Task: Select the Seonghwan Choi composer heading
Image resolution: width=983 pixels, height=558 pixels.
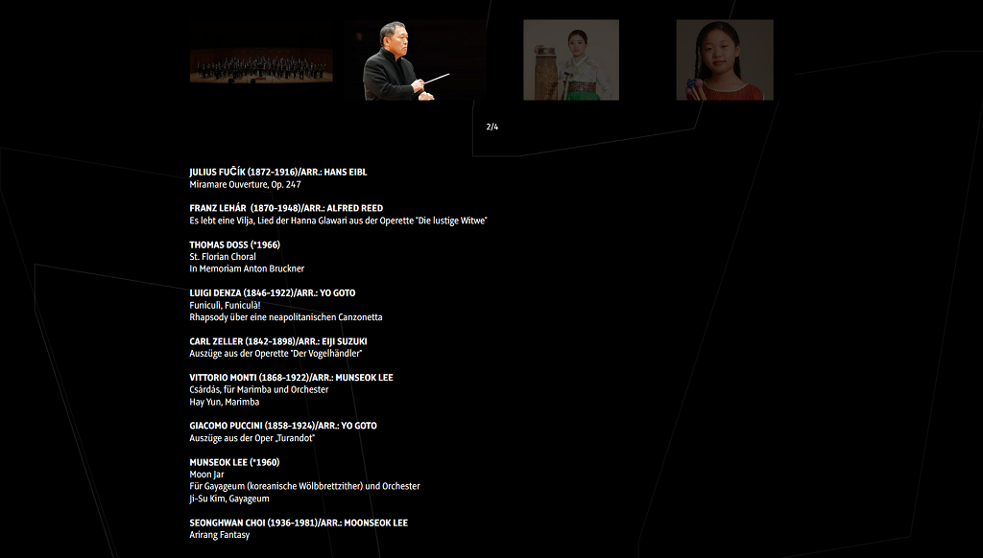Action: tap(299, 523)
